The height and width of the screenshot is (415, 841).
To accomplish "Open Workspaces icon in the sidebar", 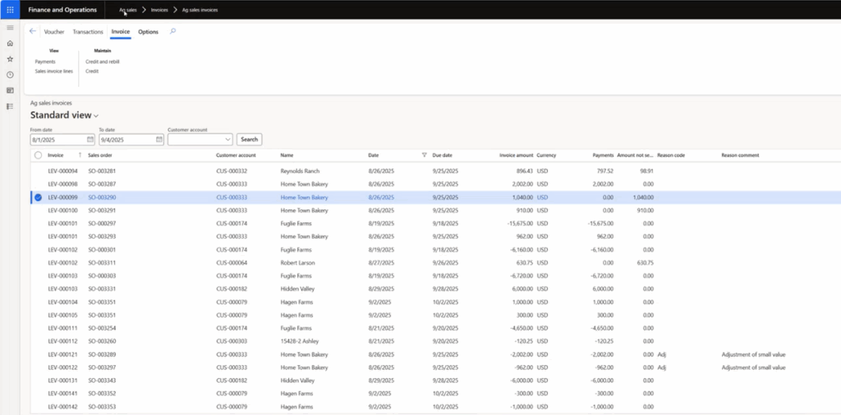I will click(10, 90).
